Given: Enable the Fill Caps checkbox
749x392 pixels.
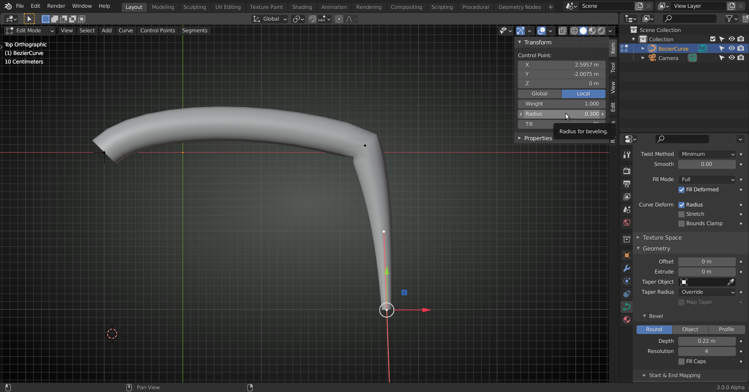Looking at the screenshot, I should click(682, 362).
